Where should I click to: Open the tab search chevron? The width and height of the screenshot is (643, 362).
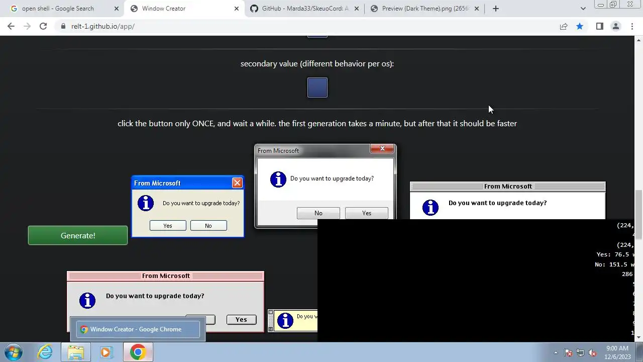(583, 9)
